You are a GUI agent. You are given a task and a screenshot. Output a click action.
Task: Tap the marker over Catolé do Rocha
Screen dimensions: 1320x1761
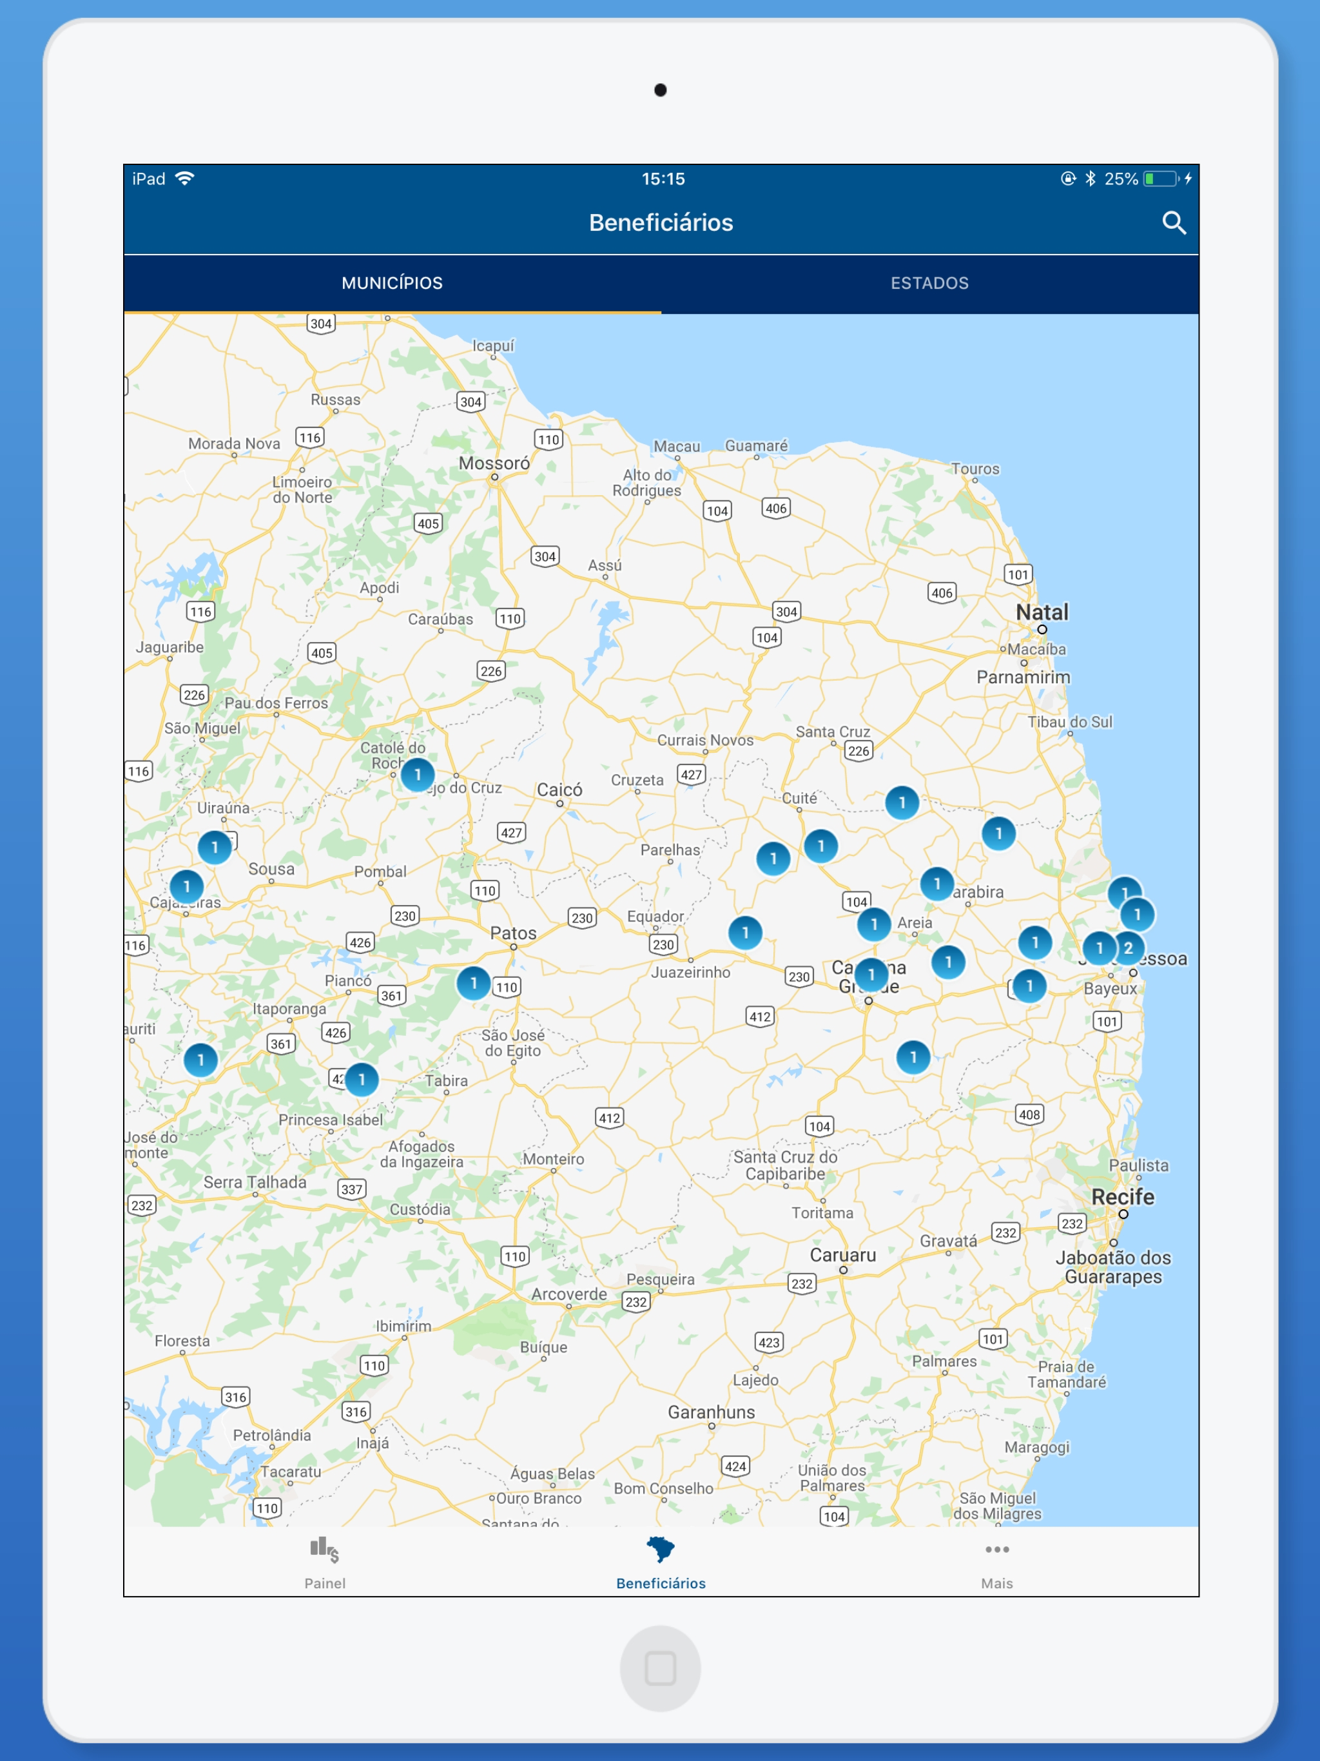[417, 775]
